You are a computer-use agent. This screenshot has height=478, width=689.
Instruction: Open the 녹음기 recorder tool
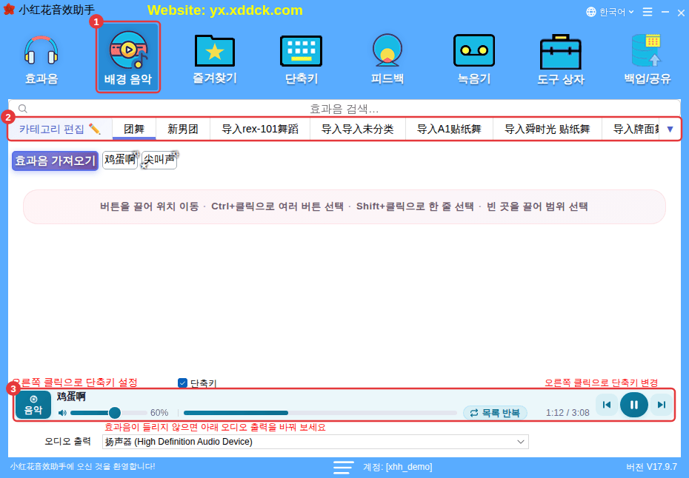coord(473,59)
